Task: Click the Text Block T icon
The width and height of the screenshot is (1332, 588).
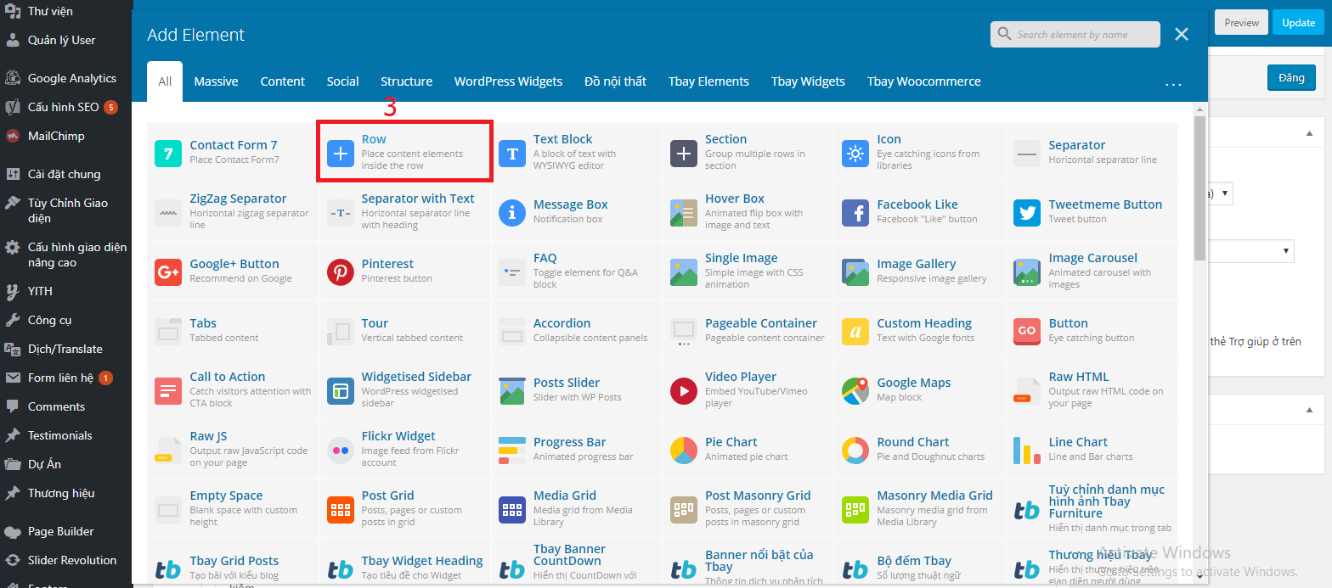Action: (512, 154)
